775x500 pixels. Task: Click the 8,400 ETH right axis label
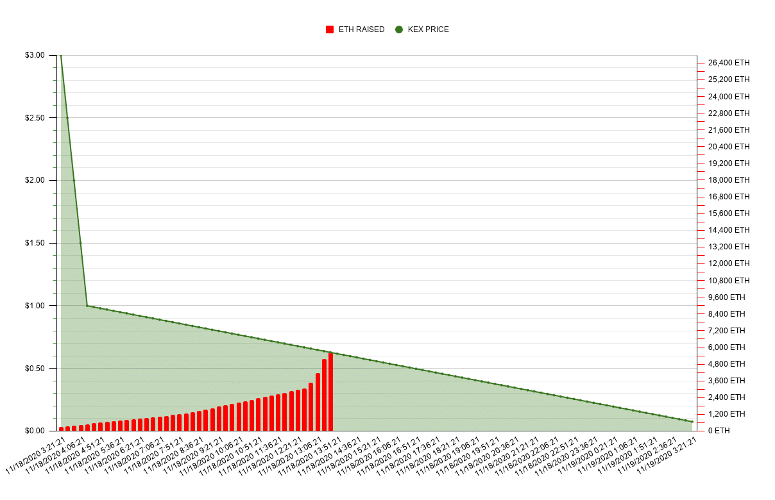pos(727,314)
